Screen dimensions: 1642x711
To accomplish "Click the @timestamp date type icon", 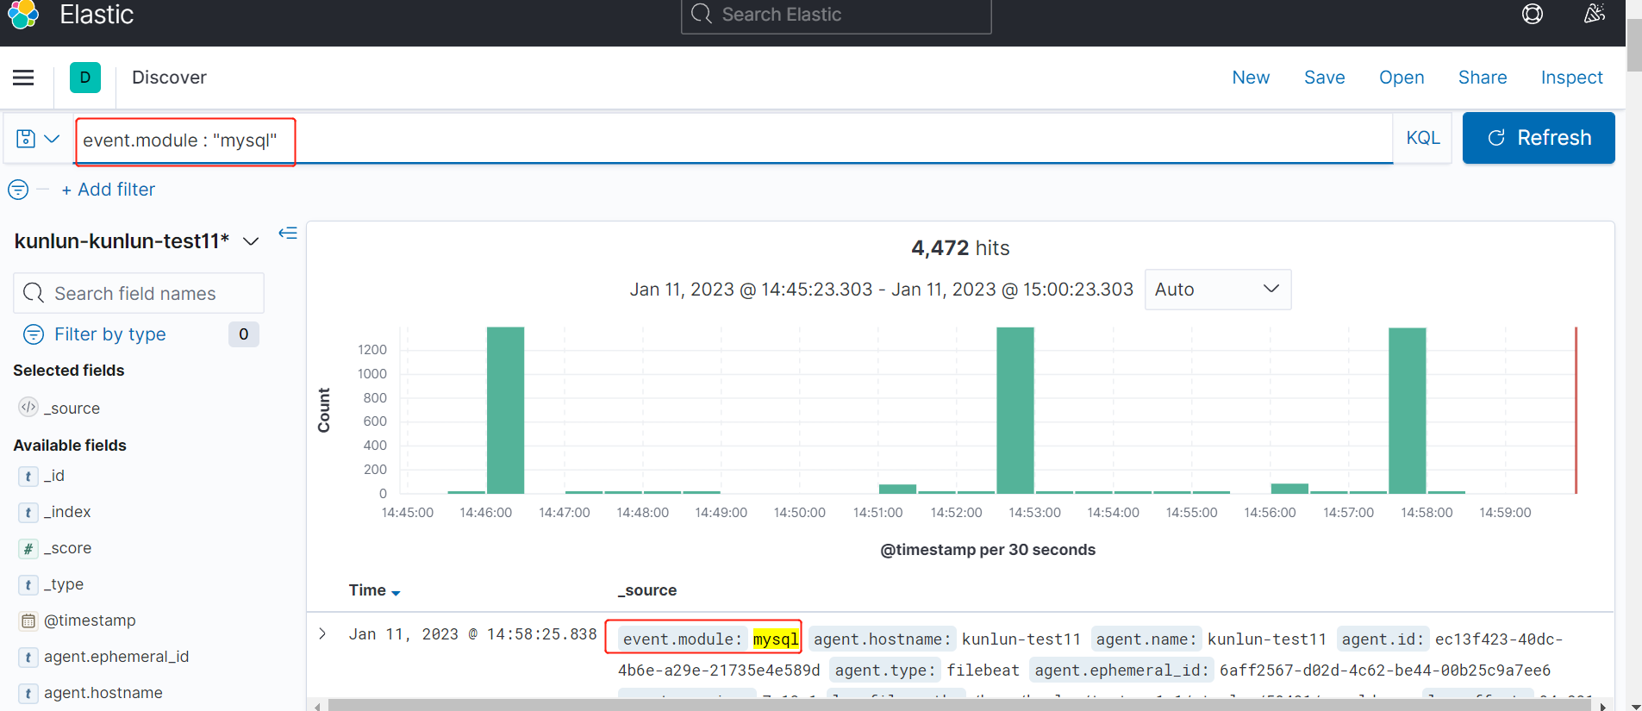I will [x=28, y=621].
